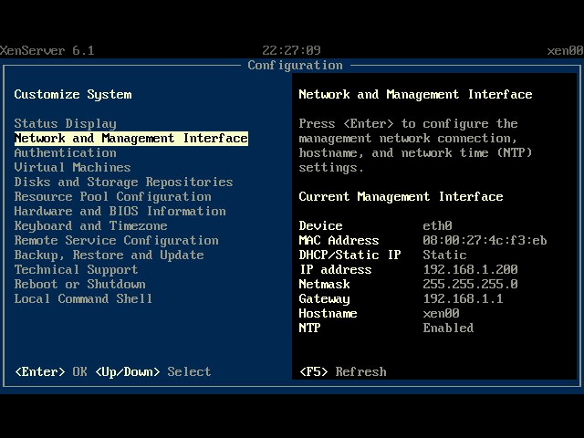The image size is (584, 438).
Task: Click the Device value eth0
Action: [438, 225]
